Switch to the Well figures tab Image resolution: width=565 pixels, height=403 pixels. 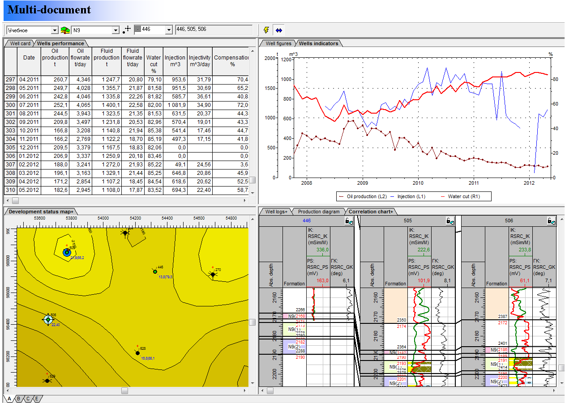pyautogui.click(x=278, y=43)
